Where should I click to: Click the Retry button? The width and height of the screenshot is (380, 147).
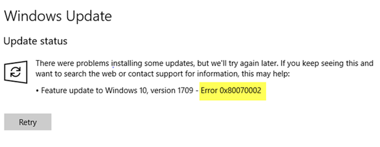tap(28, 122)
